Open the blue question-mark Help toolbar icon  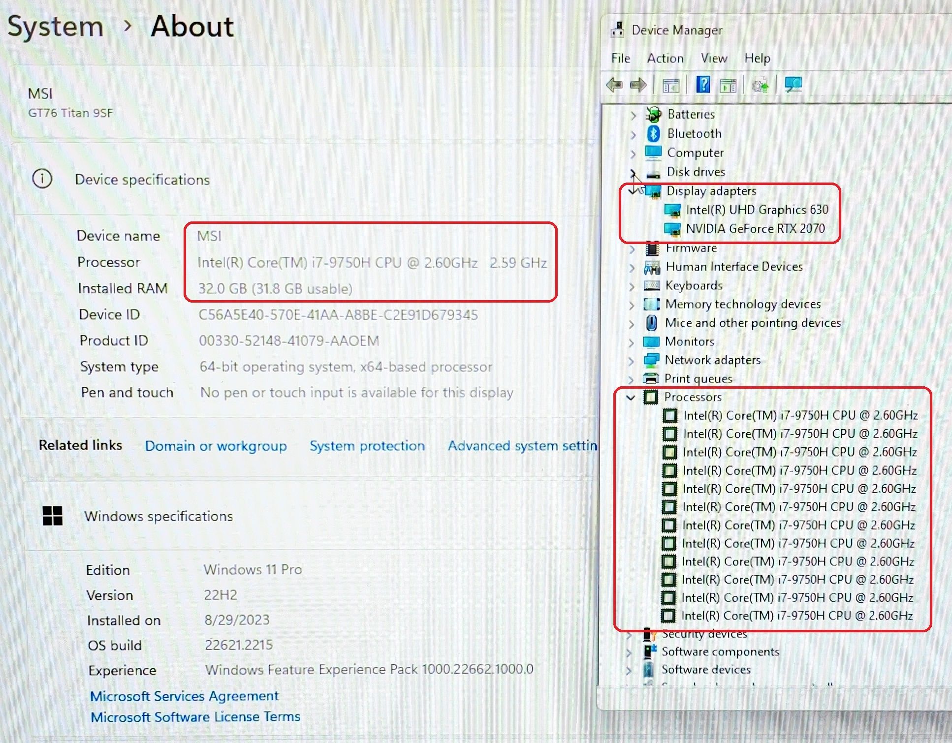pos(703,85)
